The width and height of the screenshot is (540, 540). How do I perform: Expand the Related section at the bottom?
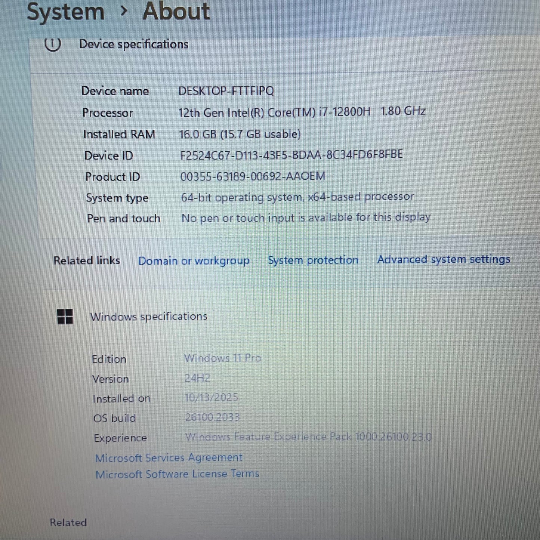coord(68,522)
